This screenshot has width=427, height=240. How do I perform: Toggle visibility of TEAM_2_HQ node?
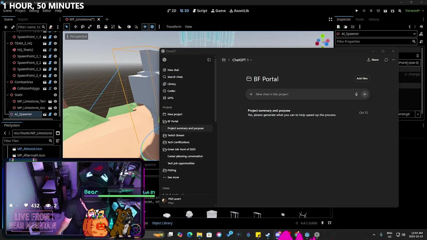[x=55, y=44]
